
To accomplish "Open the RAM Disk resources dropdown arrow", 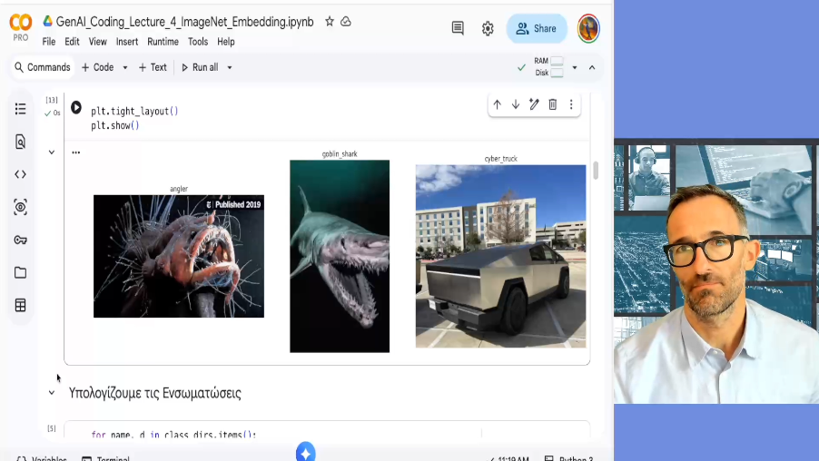I will click(x=575, y=67).
